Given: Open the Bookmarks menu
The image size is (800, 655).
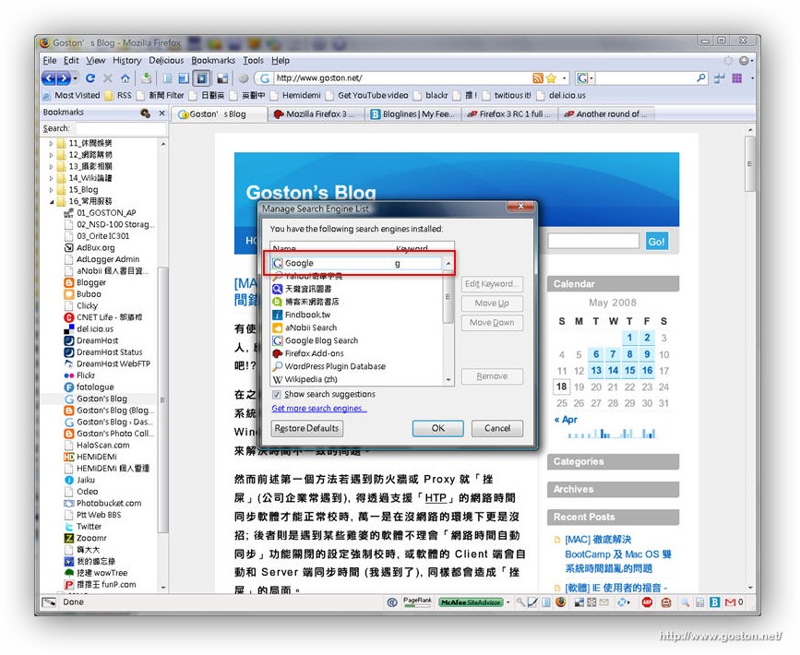Looking at the screenshot, I should point(213,60).
